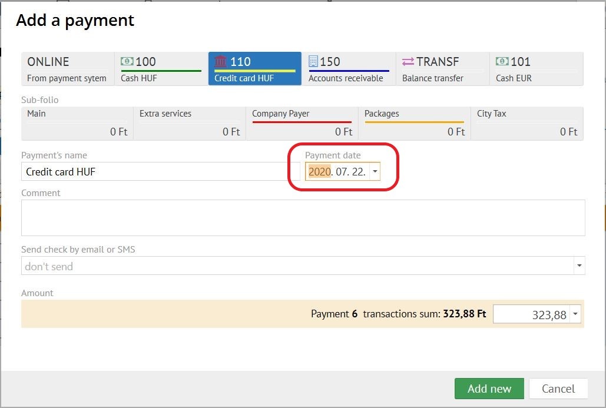
Task: Choose 100 Cash HUF payment method
Action: 161,69
